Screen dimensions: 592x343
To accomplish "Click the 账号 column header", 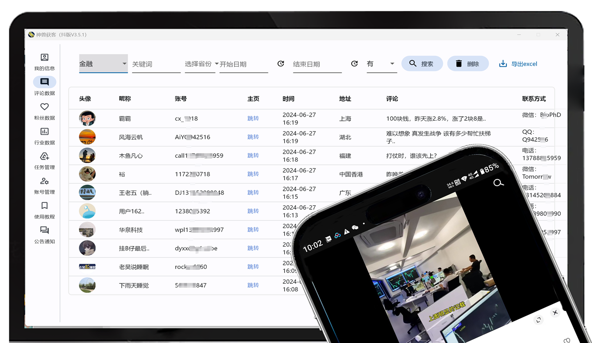I will (181, 99).
